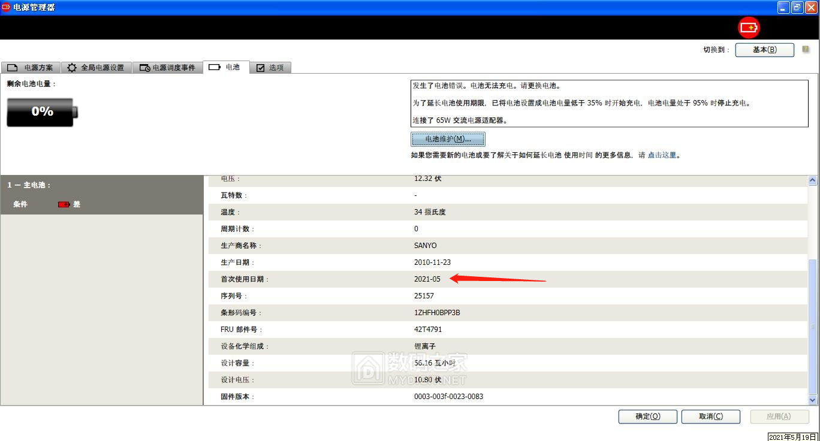Image resolution: width=820 pixels, height=441 pixels.
Task: Click the red poor-condition battery icon
Action: [x=64, y=204]
